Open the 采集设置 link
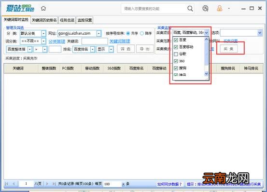The image size is (267, 192). tap(231, 41)
